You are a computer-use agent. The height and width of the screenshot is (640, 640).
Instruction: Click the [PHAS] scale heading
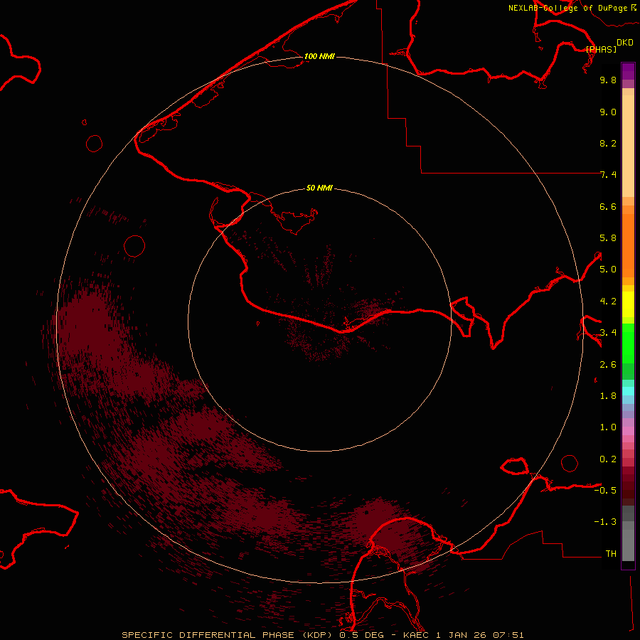[601, 49]
